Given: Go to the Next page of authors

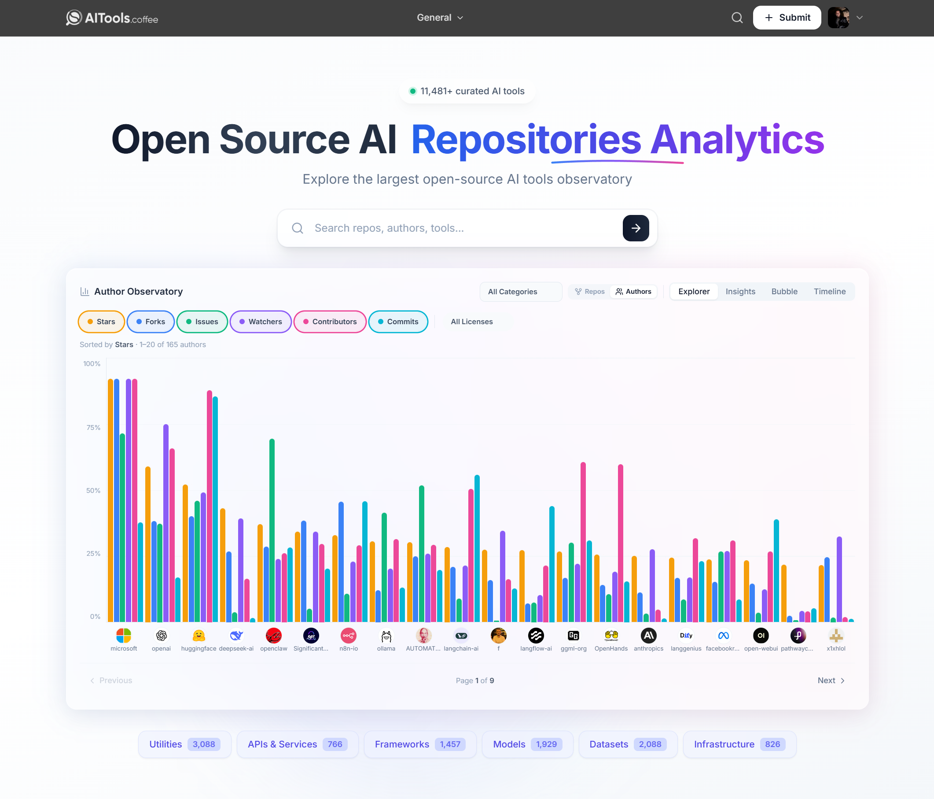Looking at the screenshot, I should coord(830,681).
